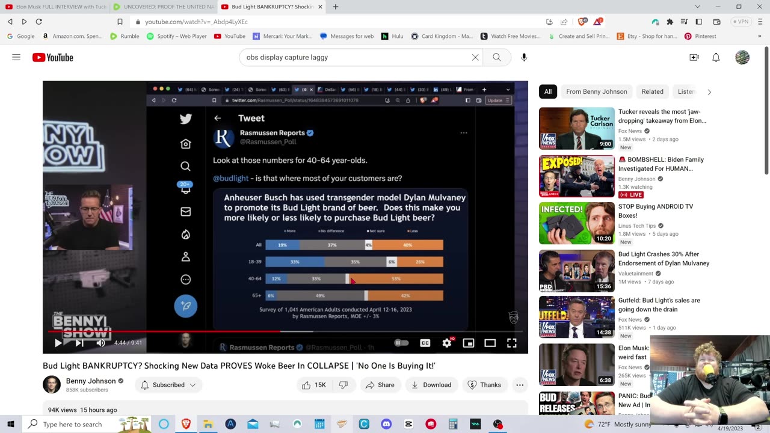Viewport: 770px width, 433px height.
Task: Open Bud Light Crashes 30% video title
Action: (x=664, y=259)
